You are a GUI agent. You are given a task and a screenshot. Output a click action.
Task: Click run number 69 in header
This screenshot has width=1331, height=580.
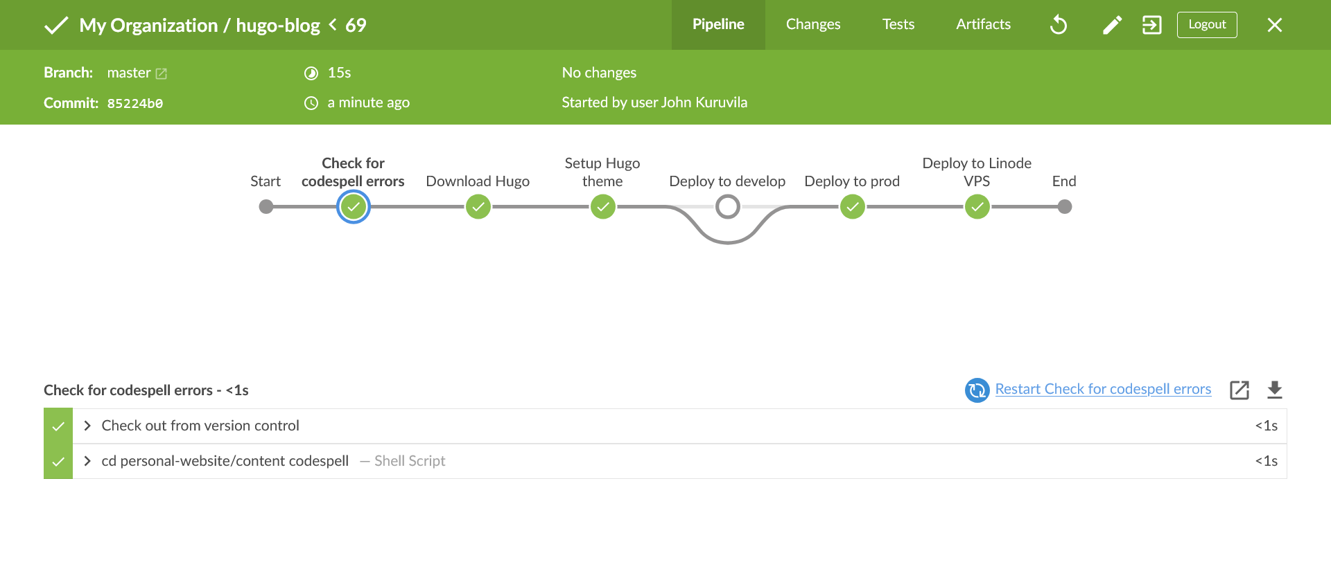coord(356,26)
